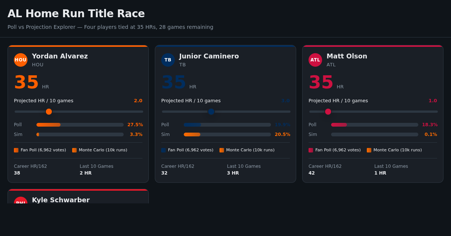Adjust Yordan Alvarez's projected HR slider
This screenshot has width=451, height=236.
79,112
